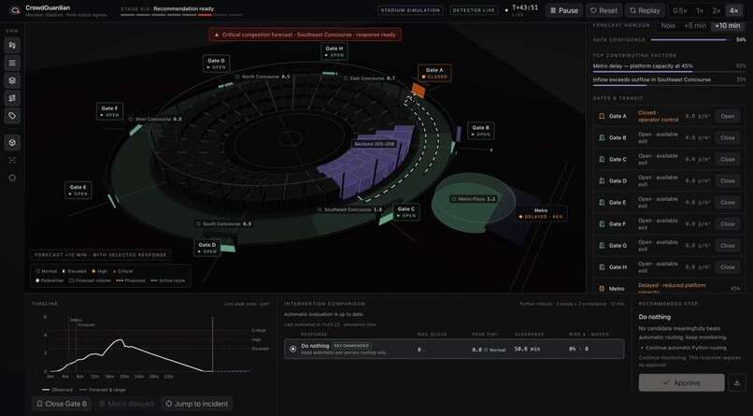Viewport: 753px width, 416px height.
Task: Click the Gate G label on map
Action: (x=216, y=64)
